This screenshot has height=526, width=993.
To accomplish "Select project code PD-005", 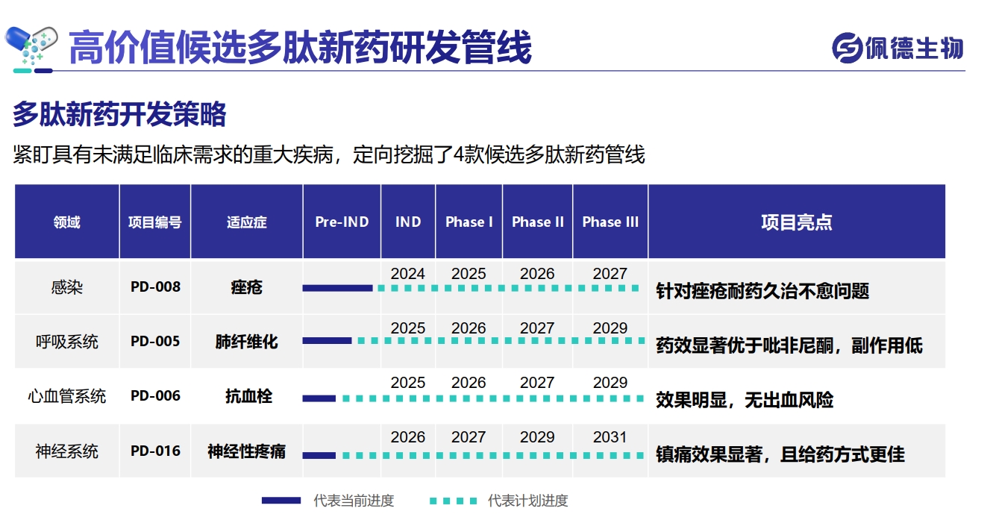I will pyautogui.click(x=155, y=341).
